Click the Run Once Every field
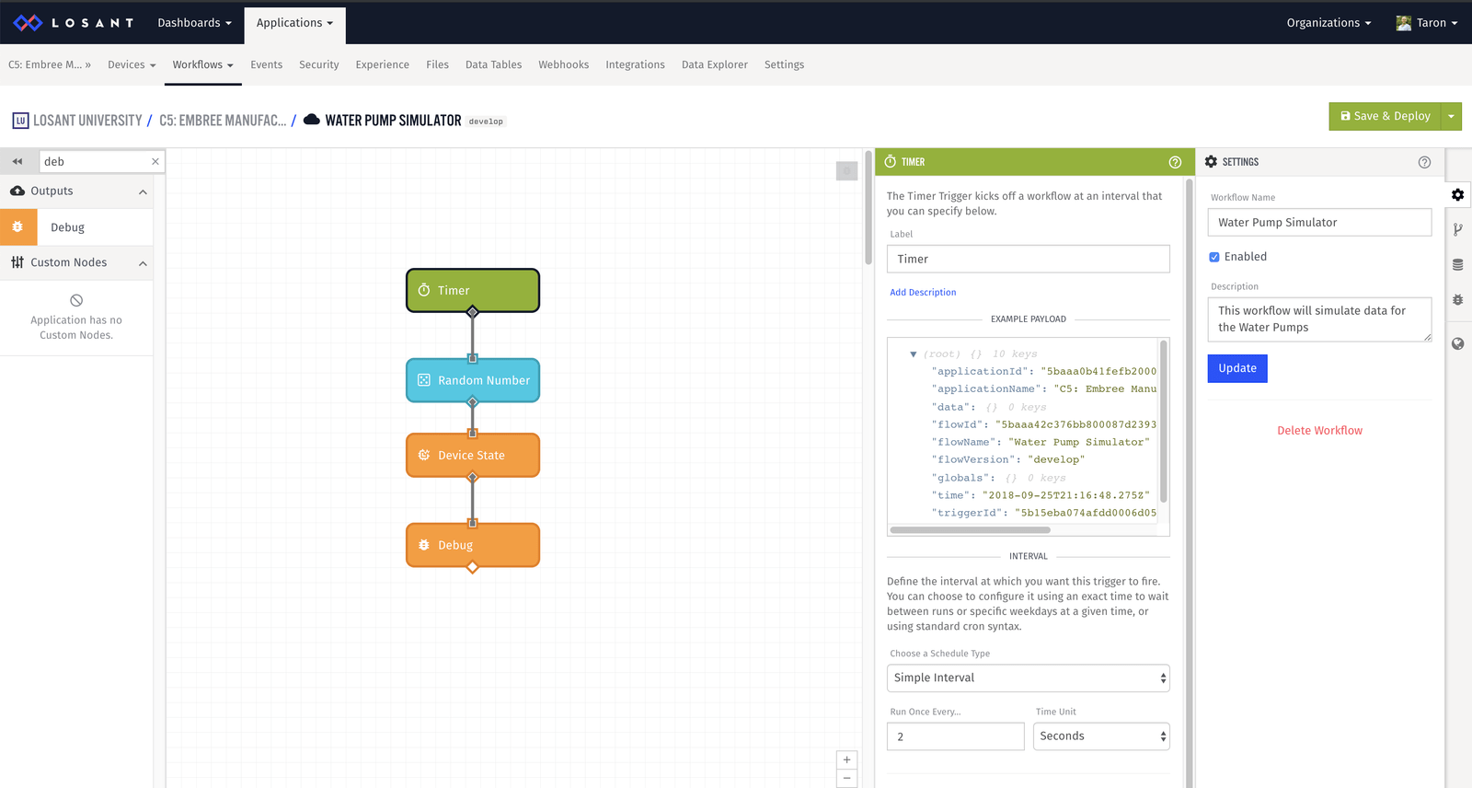The height and width of the screenshot is (788, 1472). tap(955, 736)
